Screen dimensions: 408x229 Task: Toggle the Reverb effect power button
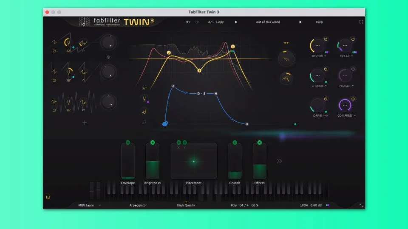point(326,39)
